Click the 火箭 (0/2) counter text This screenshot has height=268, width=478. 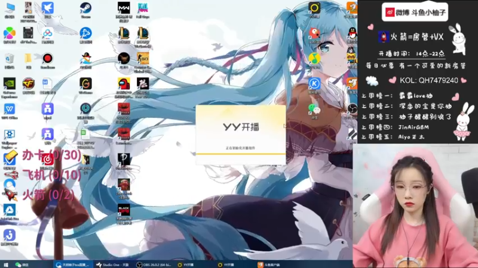pyautogui.click(x=48, y=195)
